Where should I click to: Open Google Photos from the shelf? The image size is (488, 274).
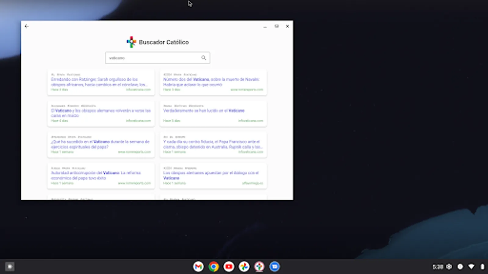(244, 266)
